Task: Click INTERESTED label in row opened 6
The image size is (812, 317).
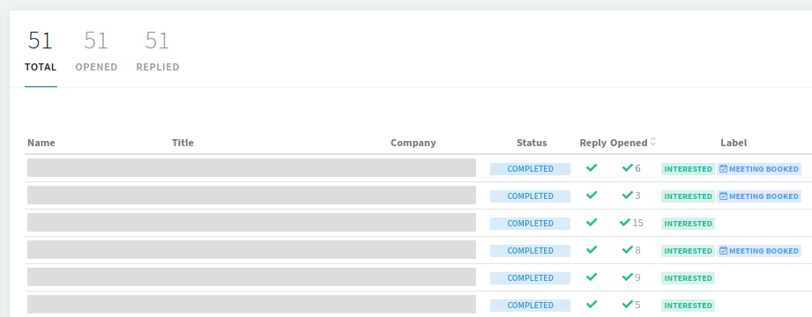Action: (688, 169)
